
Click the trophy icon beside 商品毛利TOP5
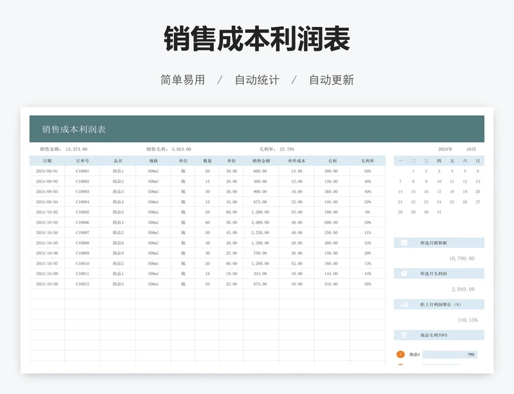404,335
